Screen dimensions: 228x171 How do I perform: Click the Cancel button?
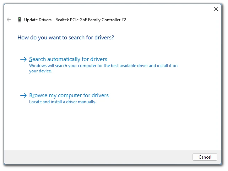[x=205, y=157]
